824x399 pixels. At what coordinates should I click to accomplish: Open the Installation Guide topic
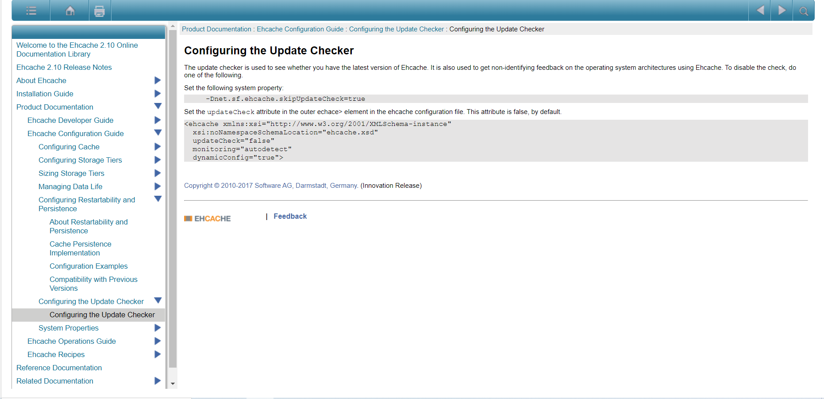45,94
